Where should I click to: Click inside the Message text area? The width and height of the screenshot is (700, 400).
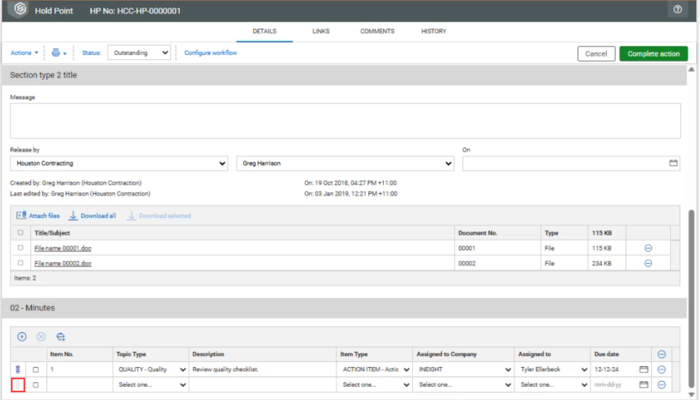pos(345,121)
